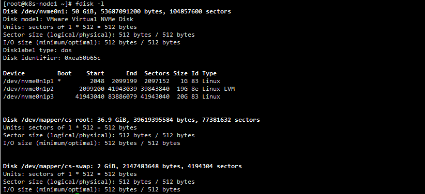Screen dimensions: 425x194
Task: Click the '77381632 sectors' value
Action: point(231,120)
